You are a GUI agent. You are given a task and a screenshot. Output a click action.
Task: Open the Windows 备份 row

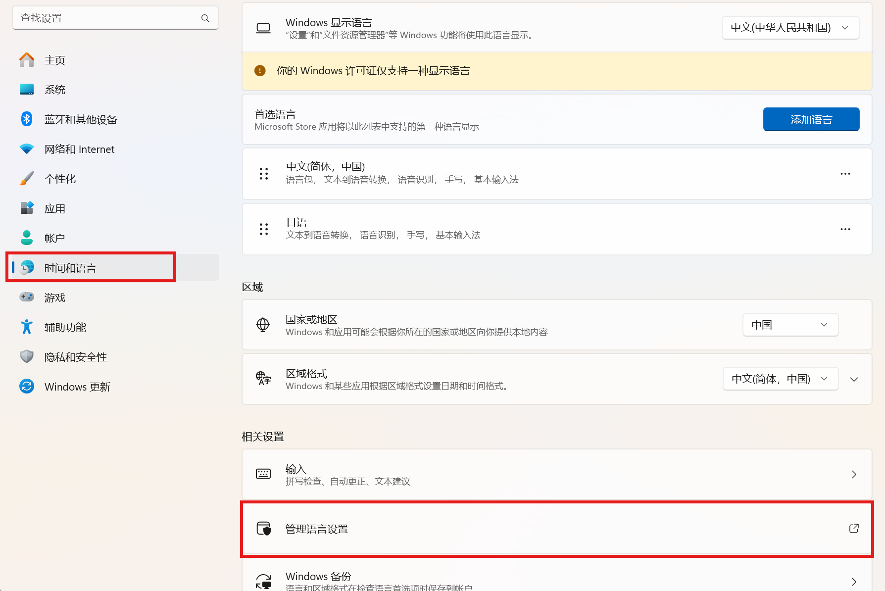557,575
